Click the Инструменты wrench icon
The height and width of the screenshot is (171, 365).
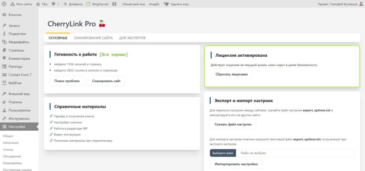(4, 118)
